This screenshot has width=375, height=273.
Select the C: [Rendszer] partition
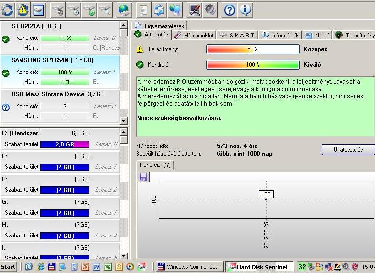point(60,139)
